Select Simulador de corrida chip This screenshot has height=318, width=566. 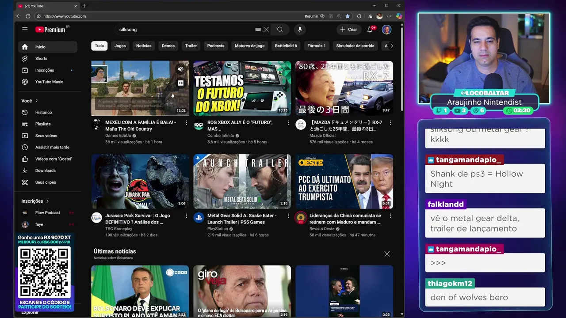[355, 46]
